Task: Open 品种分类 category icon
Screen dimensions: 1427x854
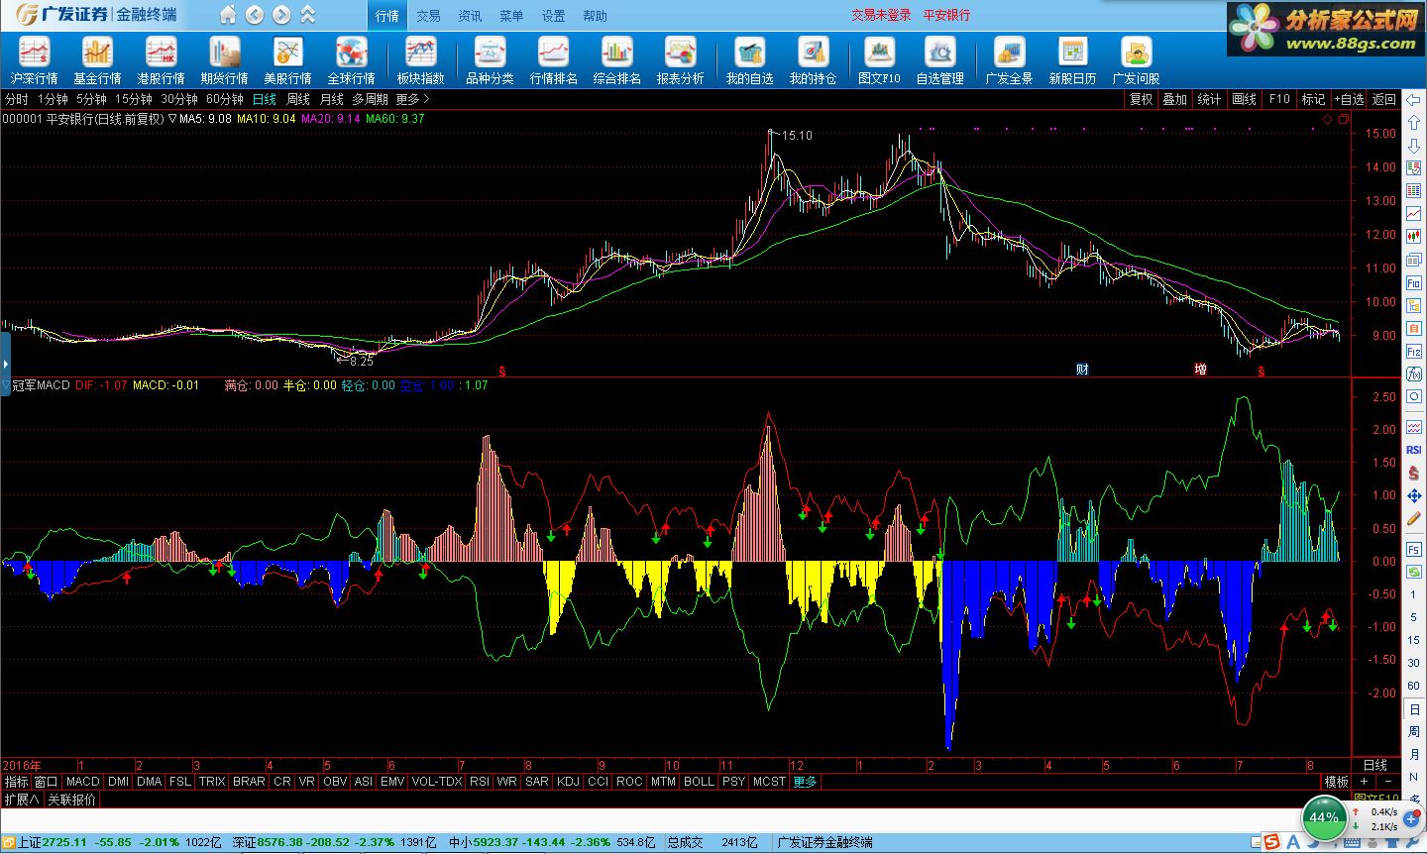Action: click(490, 60)
